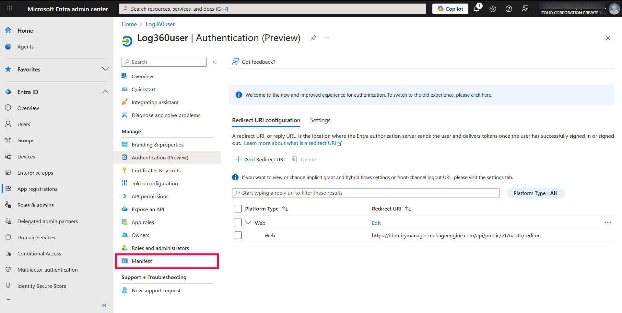Select all rows via header checkbox
Screen dimensions: 622x313
(x=238, y=209)
